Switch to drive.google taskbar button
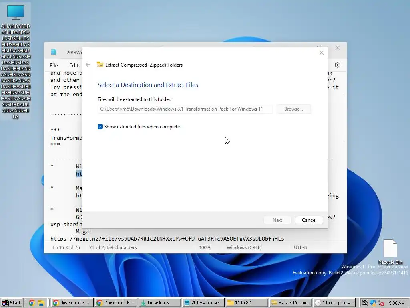Viewport: 410px width, 308px height. pyautogui.click(x=72, y=303)
